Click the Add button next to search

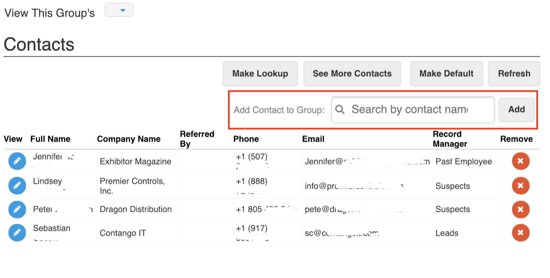(516, 110)
